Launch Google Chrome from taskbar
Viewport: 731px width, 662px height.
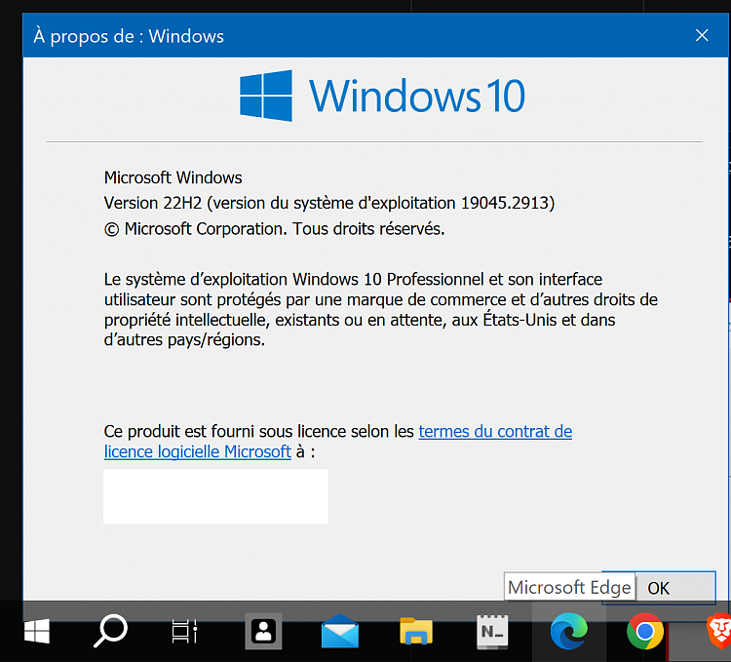click(x=645, y=631)
